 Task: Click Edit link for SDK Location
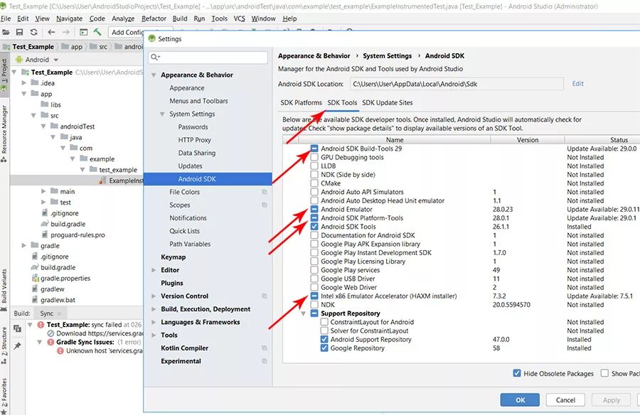pos(577,84)
